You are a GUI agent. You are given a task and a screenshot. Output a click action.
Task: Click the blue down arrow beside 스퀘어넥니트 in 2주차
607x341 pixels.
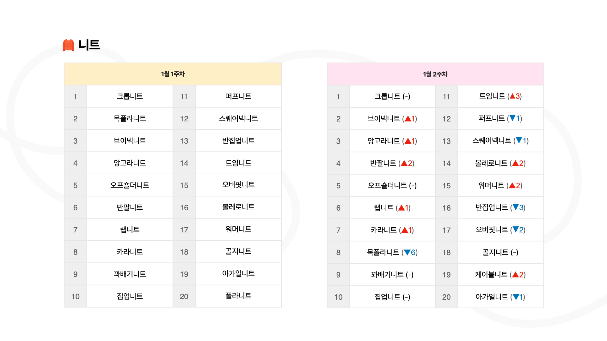point(519,141)
